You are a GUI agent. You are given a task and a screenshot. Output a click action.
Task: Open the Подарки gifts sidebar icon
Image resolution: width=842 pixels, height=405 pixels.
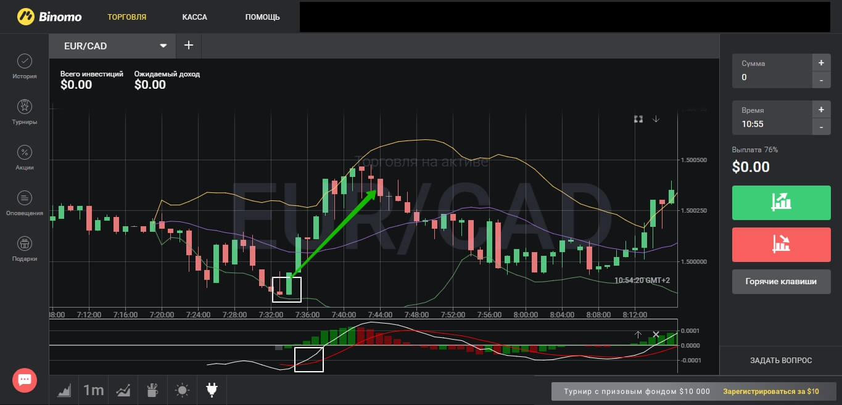click(x=25, y=243)
